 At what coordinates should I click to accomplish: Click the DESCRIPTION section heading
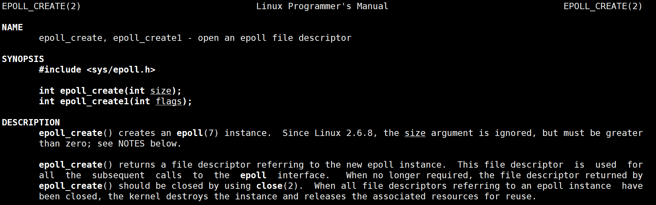click(31, 123)
